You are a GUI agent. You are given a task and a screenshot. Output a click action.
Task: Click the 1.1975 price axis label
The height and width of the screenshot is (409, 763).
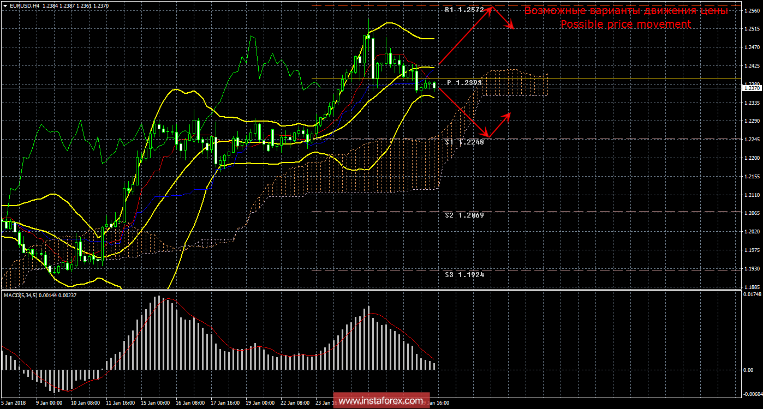point(752,250)
